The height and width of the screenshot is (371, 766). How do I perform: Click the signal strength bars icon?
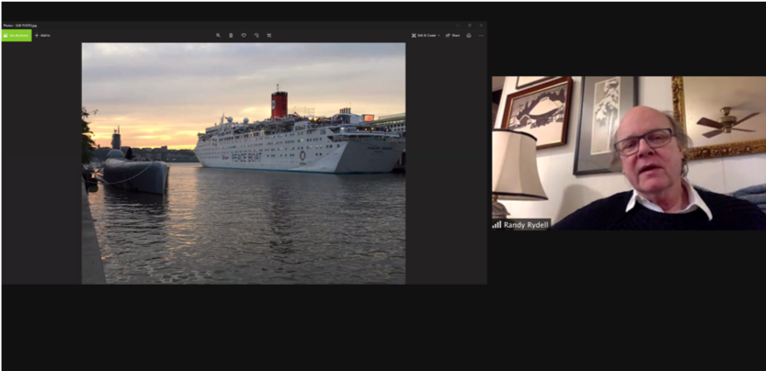coord(497,224)
